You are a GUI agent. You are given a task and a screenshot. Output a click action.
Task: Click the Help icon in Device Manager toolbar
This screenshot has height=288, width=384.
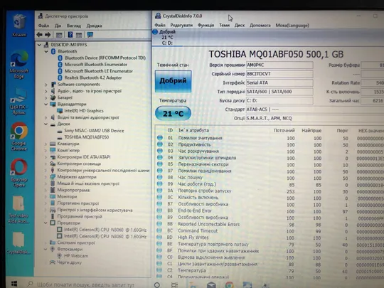tap(70, 35)
